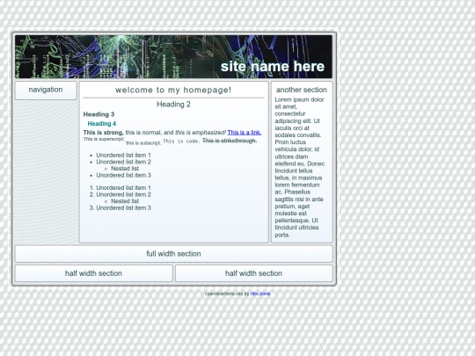The width and height of the screenshot is (475, 356).
Task: Click the 'Heading 3' text
Action: coord(99,114)
